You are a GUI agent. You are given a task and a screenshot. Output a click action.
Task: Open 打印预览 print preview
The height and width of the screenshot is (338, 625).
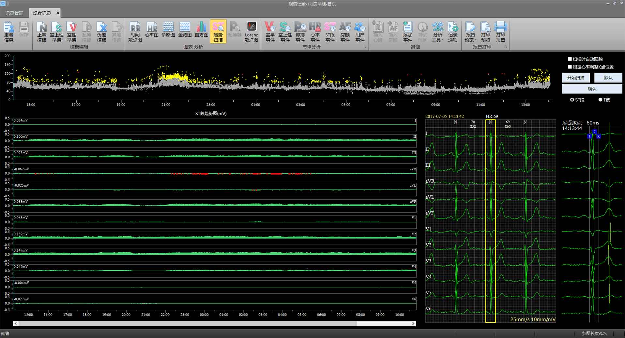tap(485, 32)
